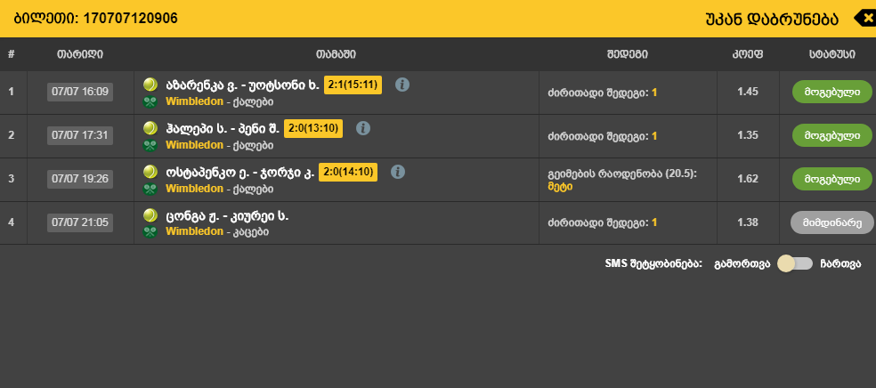Click the სტატუსი column header
The image size is (876, 388).
click(831, 54)
